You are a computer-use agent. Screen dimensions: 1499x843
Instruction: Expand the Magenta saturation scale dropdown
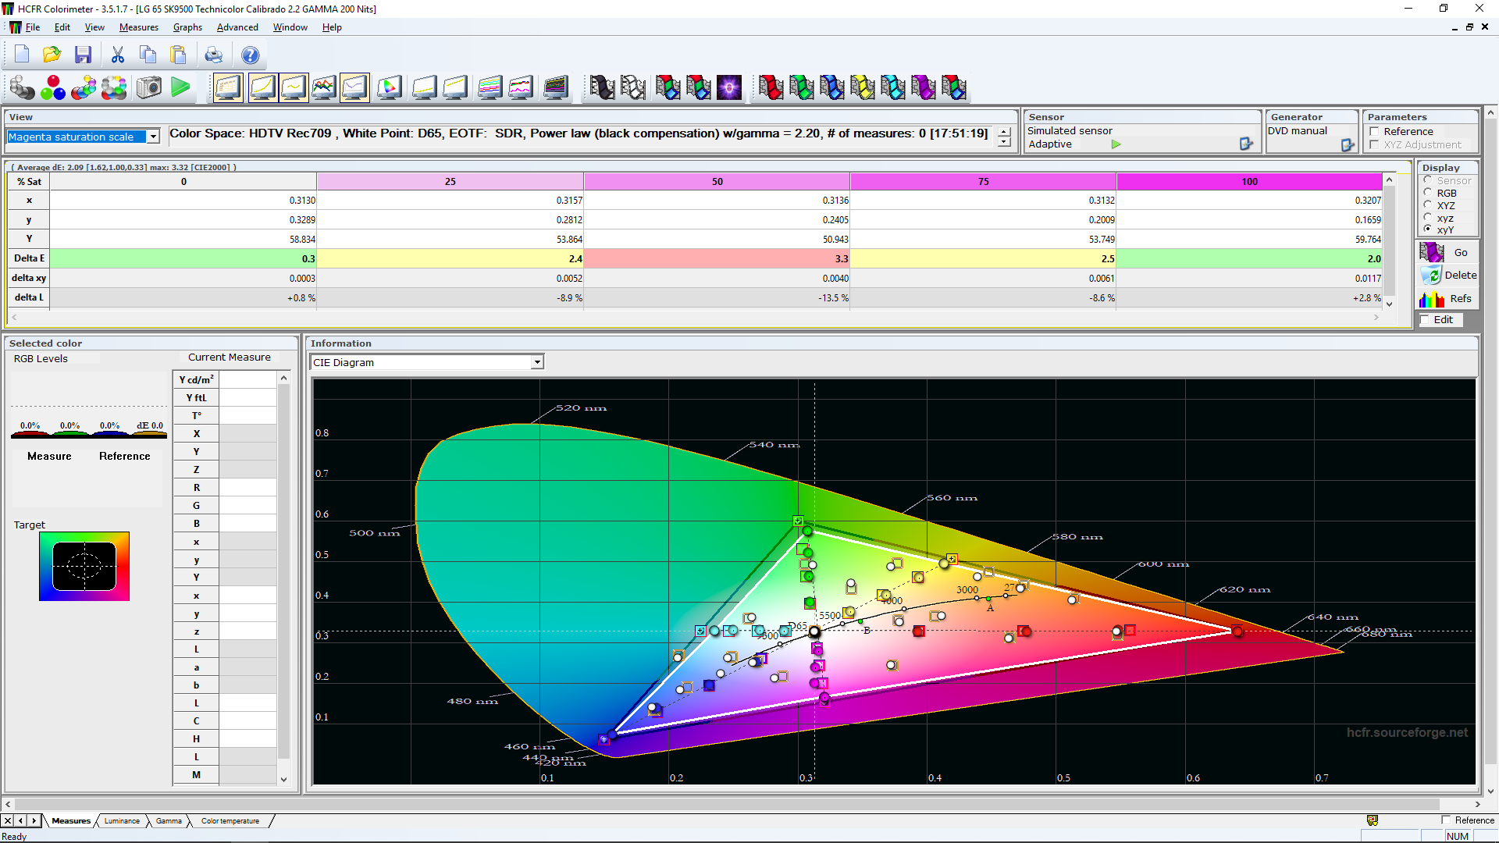click(153, 137)
